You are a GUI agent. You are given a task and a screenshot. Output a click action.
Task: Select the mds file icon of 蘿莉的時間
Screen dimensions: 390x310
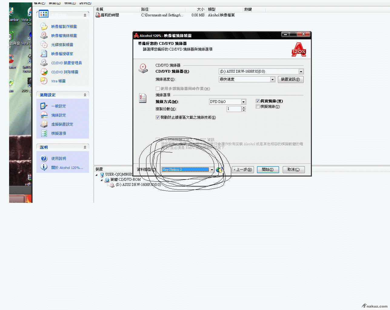coord(98,15)
